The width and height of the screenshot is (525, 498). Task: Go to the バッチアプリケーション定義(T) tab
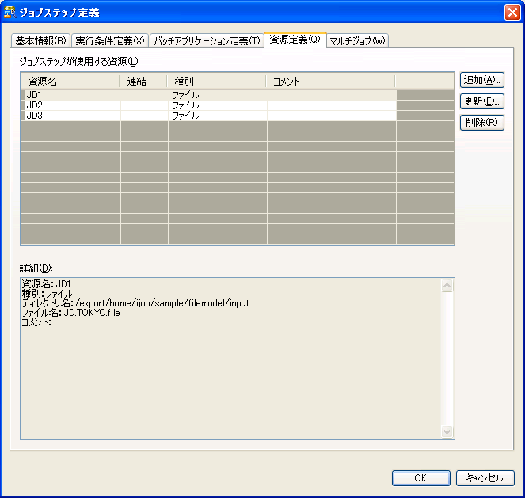(x=206, y=40)
